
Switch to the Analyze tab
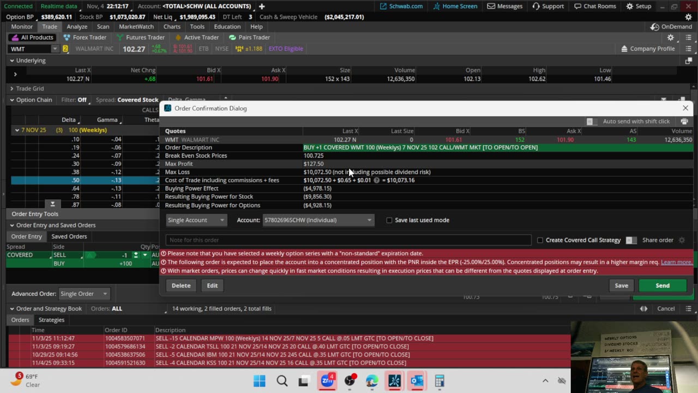coord(77,27)
